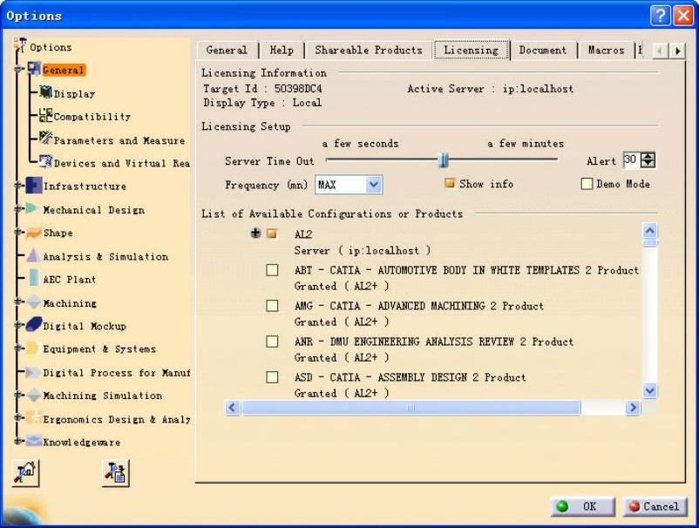Click the Infrastructure category icon
The image size is (699, 528).
coord(34,185)
